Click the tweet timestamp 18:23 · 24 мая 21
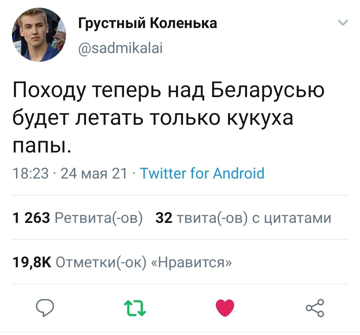 click(70, 174)
